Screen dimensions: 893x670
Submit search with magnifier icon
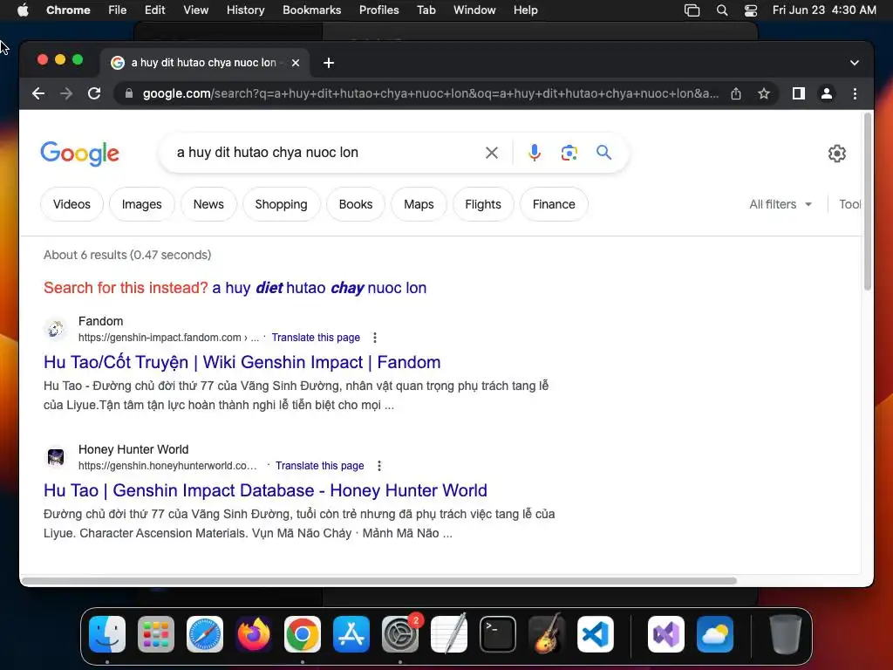tap(603, 152)
